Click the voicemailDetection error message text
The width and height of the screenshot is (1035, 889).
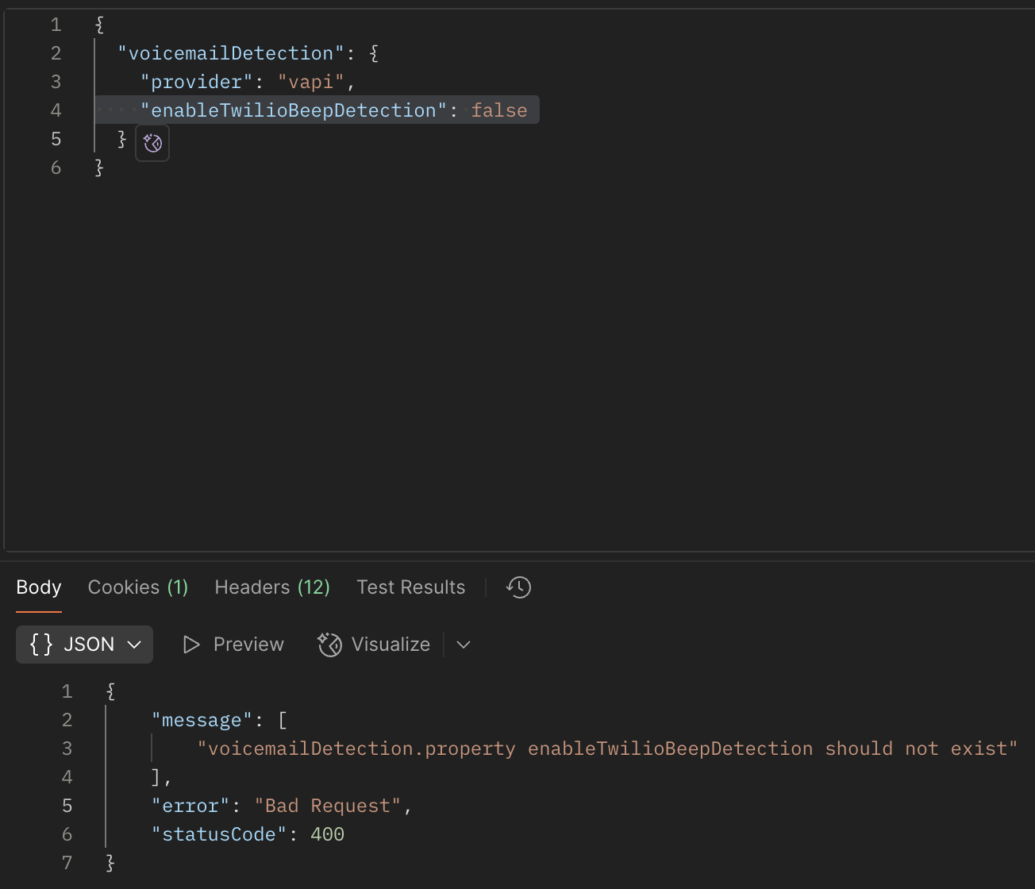[x=607, y=748]
